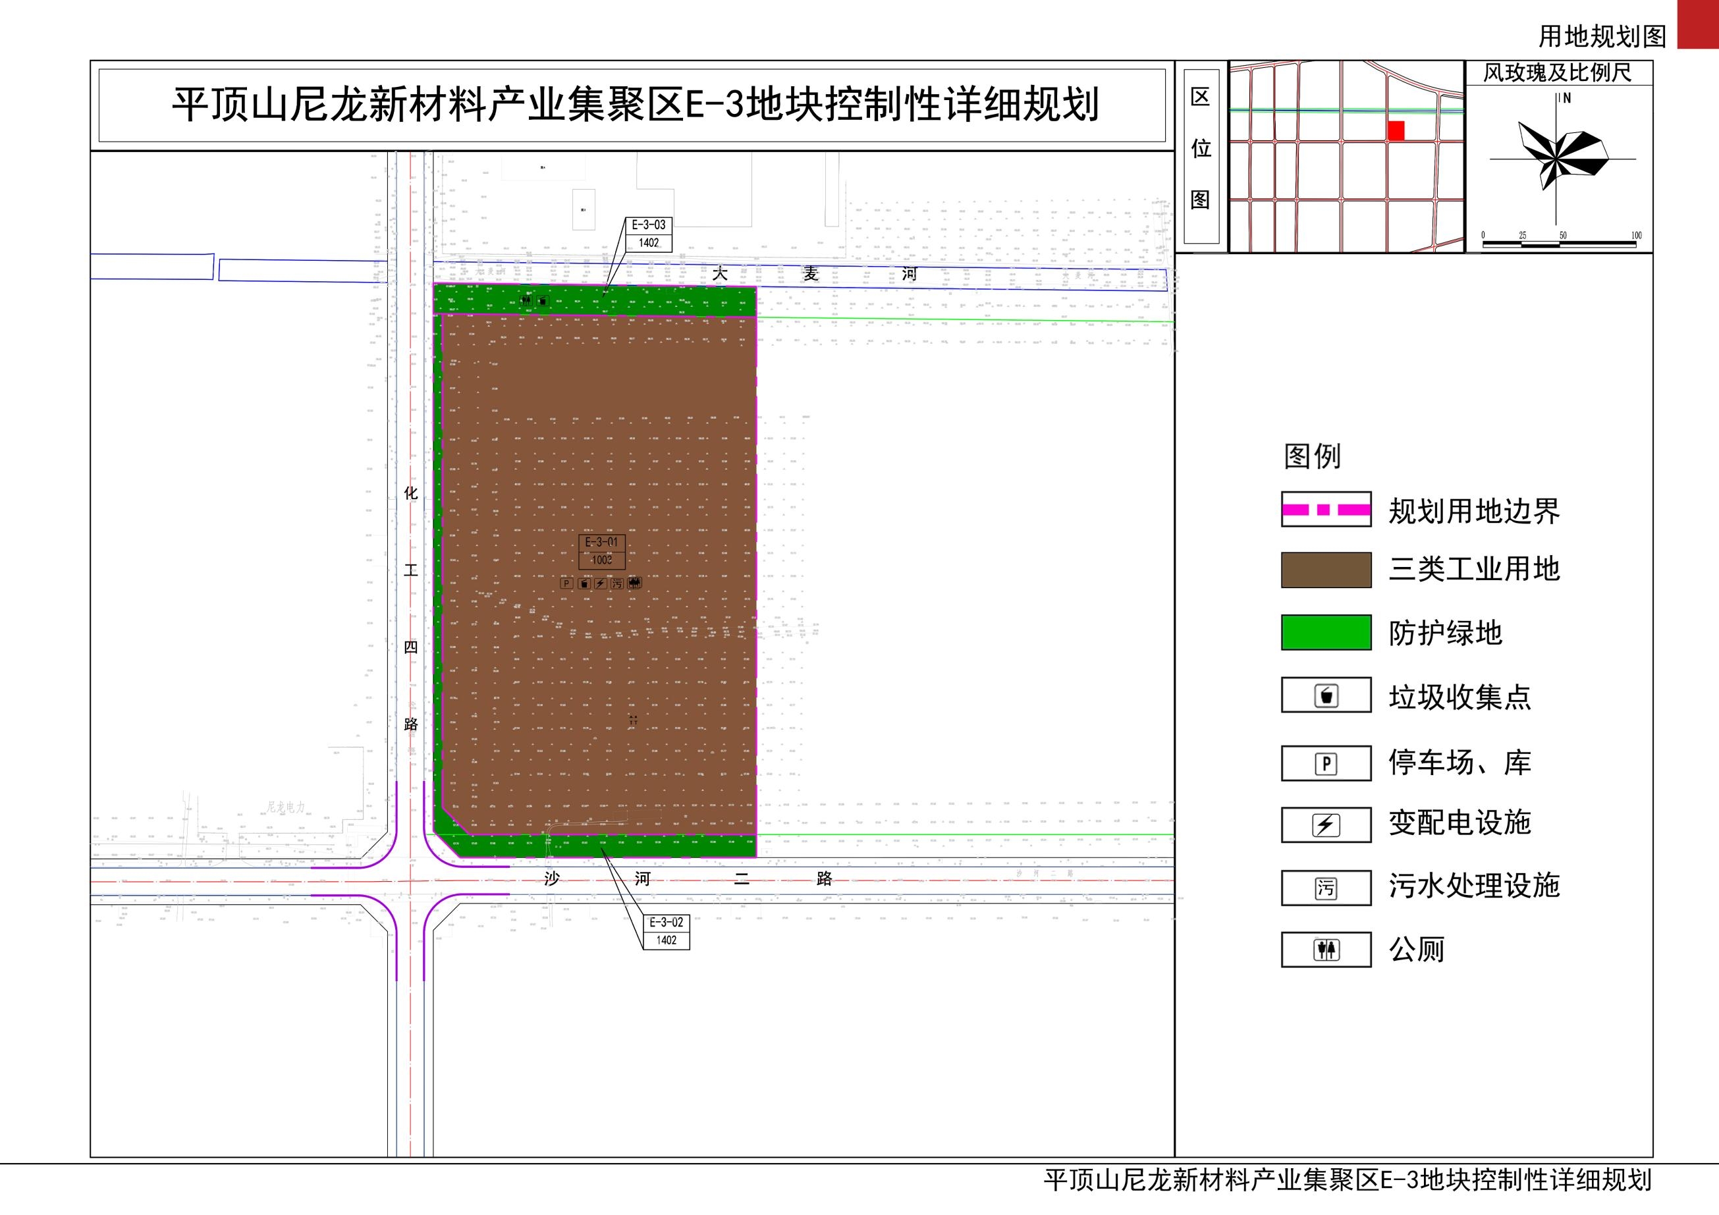1719x1215 pixels.
Task: Click the 污水处理设施 legend label
Action: pos(1474,886)
